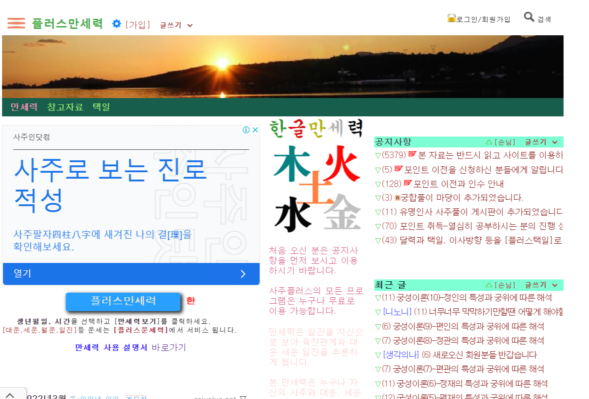
Task: Close the ad with X icon
Action: coord(255,130)
